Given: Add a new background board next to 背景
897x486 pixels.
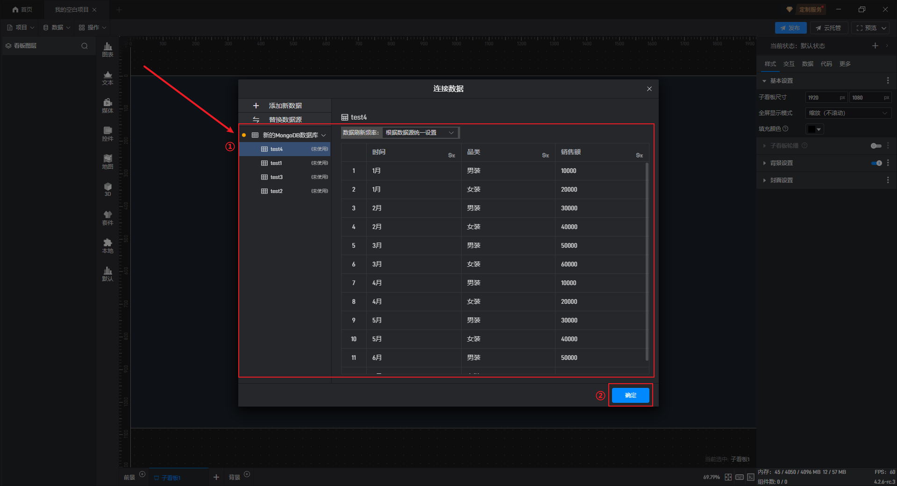Looking at the screenshot, I should [247, 474].
